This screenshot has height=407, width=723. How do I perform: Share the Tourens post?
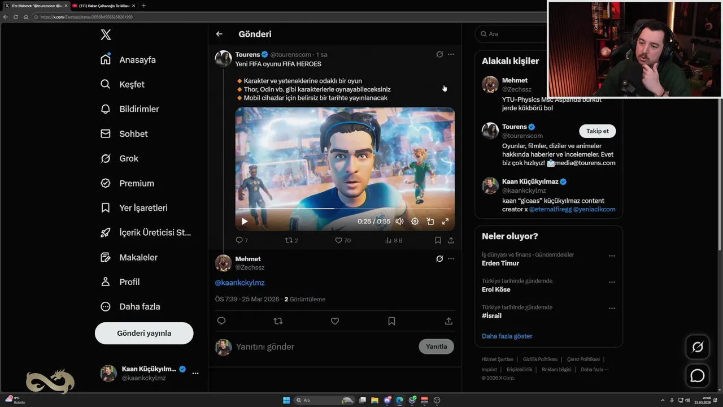tap(451, 240)
